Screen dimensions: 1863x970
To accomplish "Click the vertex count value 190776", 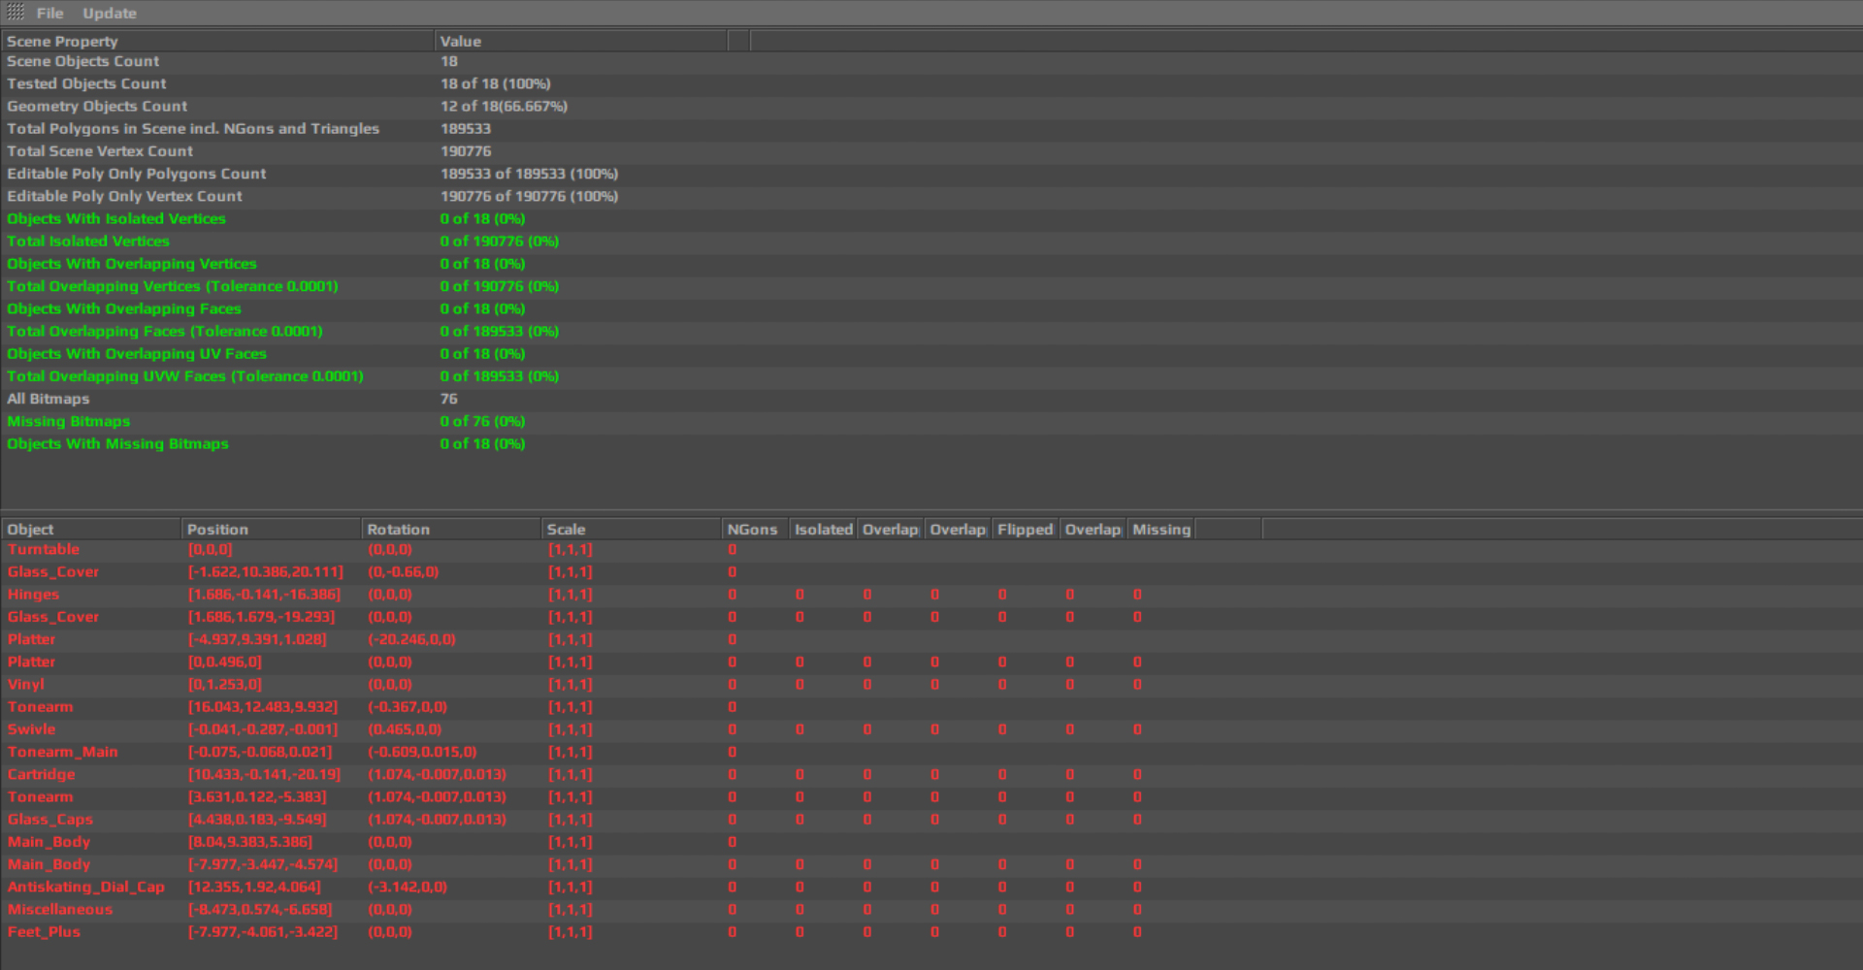I will (x=466, y=150).
